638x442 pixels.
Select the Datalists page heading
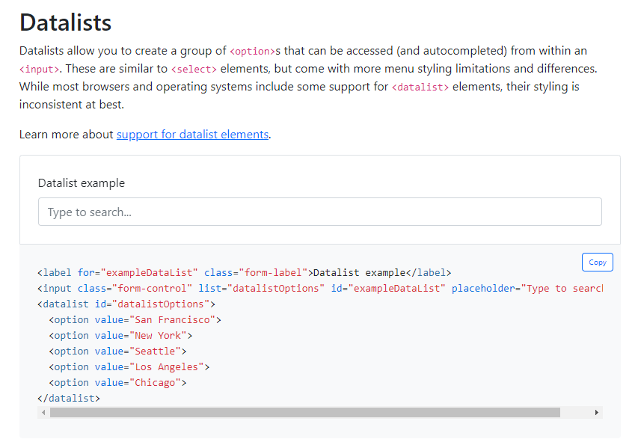coord(64,22)
